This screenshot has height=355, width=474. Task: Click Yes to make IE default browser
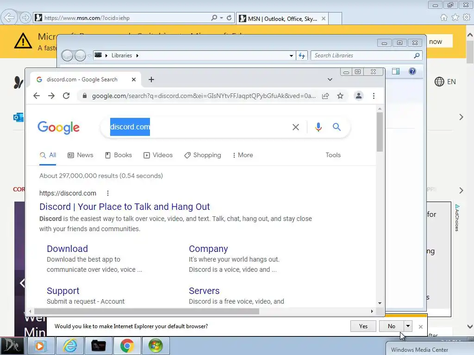[x=363, y=326]
